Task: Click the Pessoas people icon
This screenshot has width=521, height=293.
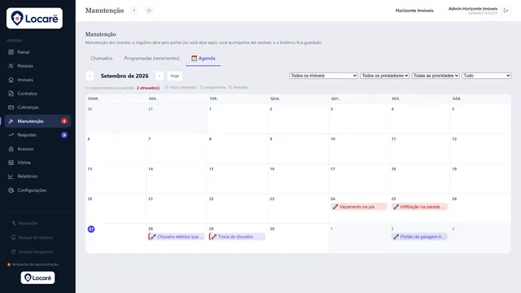Action: pyautogui.click(x=11, y=66)
